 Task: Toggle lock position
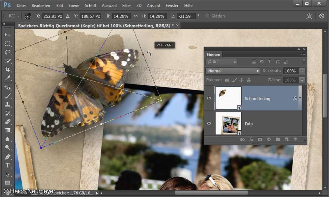tap(242, 80)
